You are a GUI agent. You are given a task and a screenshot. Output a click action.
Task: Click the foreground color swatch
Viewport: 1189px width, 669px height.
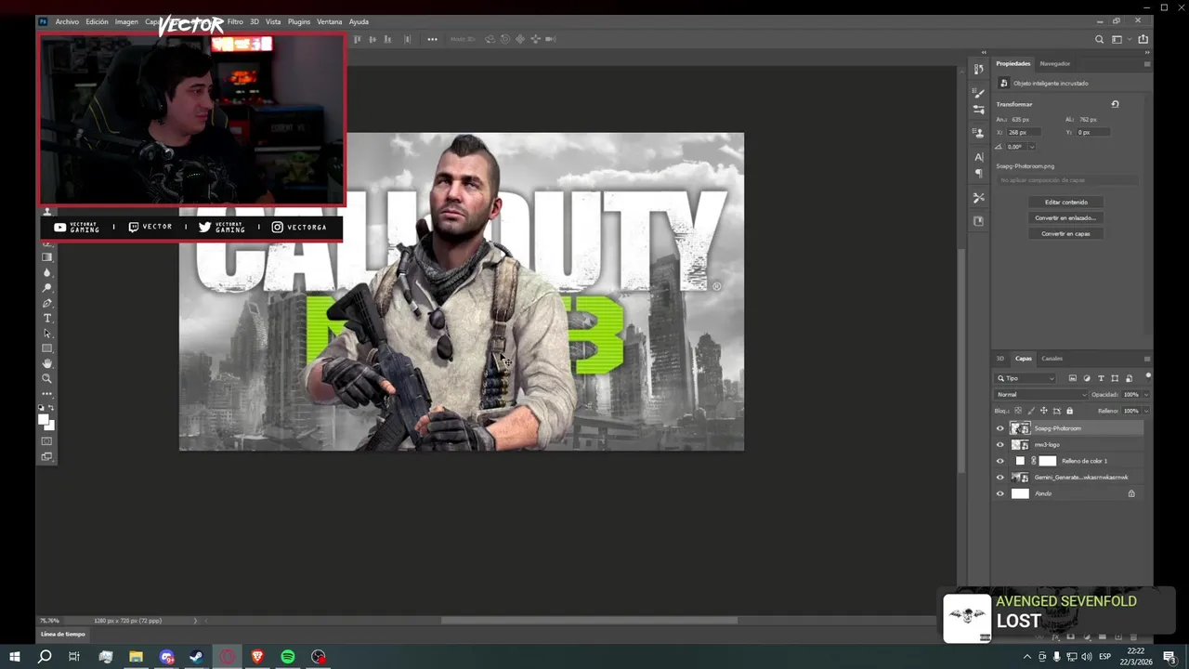pyautogui.click(x=43, y=420)
